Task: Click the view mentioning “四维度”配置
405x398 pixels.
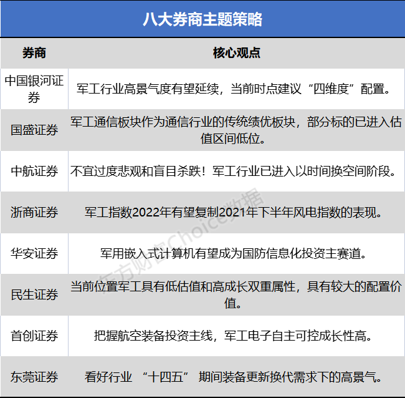Action: pyautogui.click(x=237, y=89)
